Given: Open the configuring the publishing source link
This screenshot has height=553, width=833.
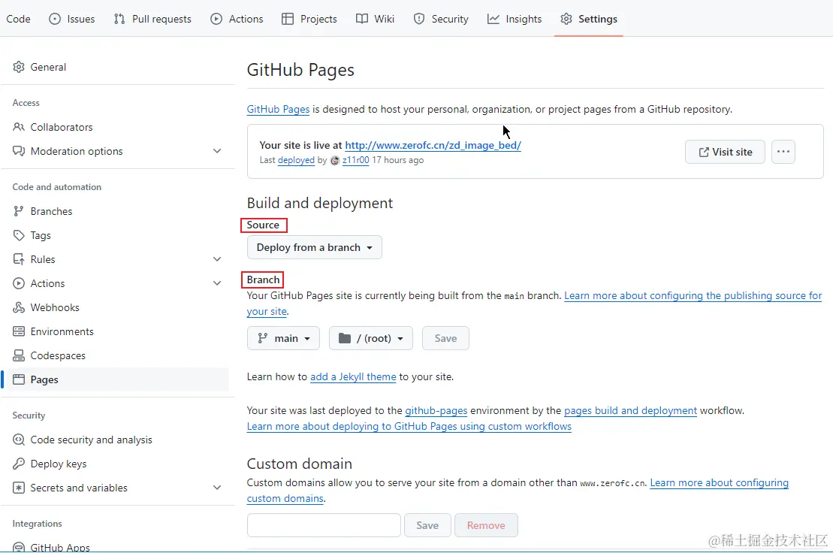Looking at the screenshot, I should pos(693,295).
